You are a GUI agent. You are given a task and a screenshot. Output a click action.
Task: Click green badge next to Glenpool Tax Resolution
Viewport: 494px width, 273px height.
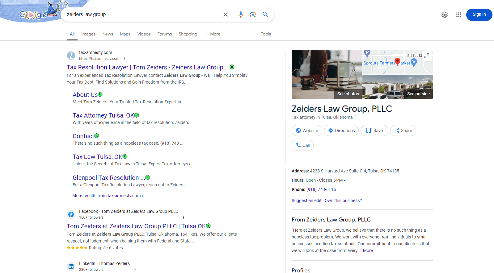148,177
